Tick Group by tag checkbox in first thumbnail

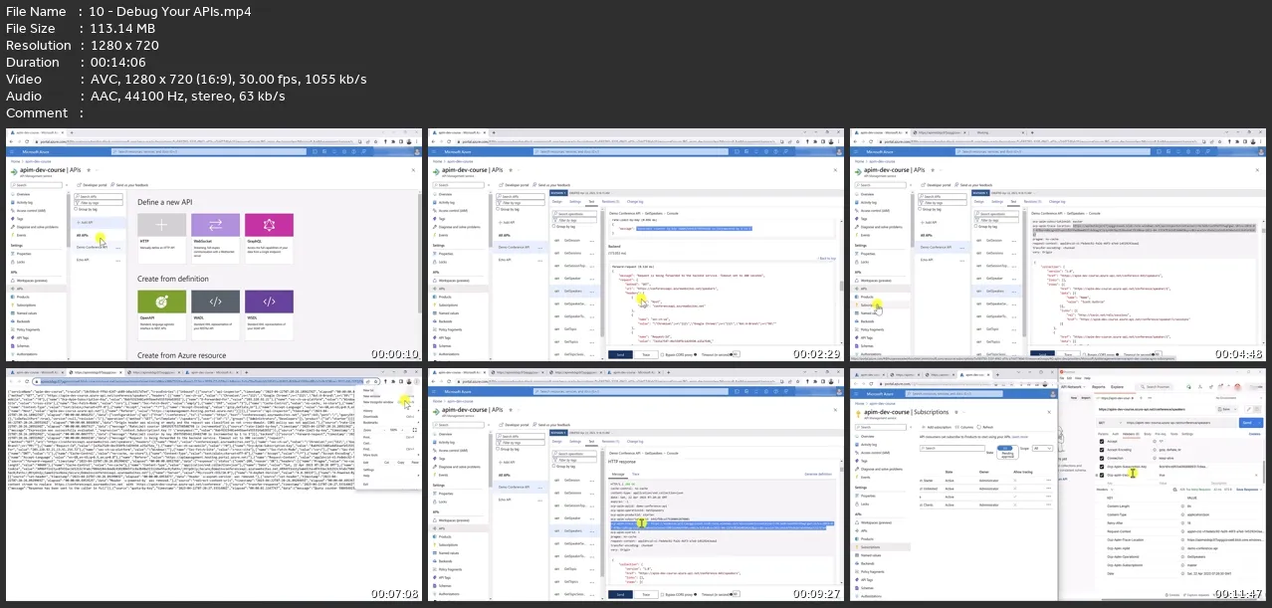pyautogui.click(x=76, y=209)
